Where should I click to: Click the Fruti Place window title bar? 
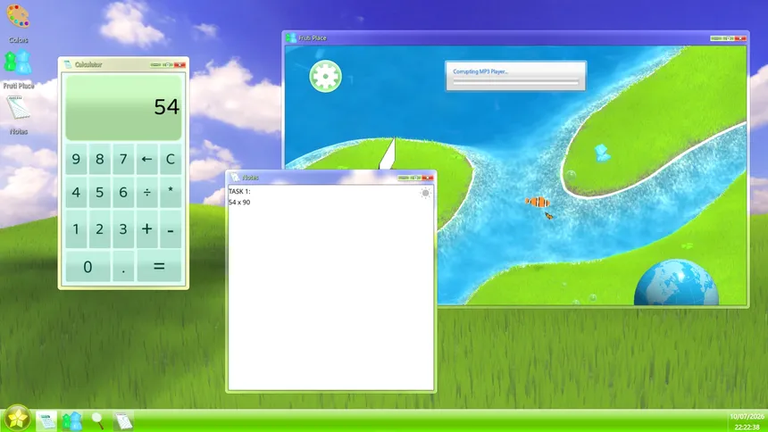click(515, 37)
